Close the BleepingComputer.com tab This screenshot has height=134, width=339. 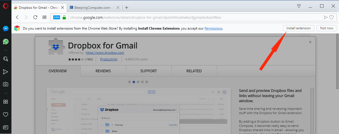pyautogui.click(x=118, y=7)
